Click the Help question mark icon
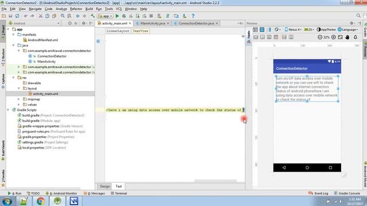Image resolution: width=367 pixels, height=206 pixels. click(x=193, y=16)
